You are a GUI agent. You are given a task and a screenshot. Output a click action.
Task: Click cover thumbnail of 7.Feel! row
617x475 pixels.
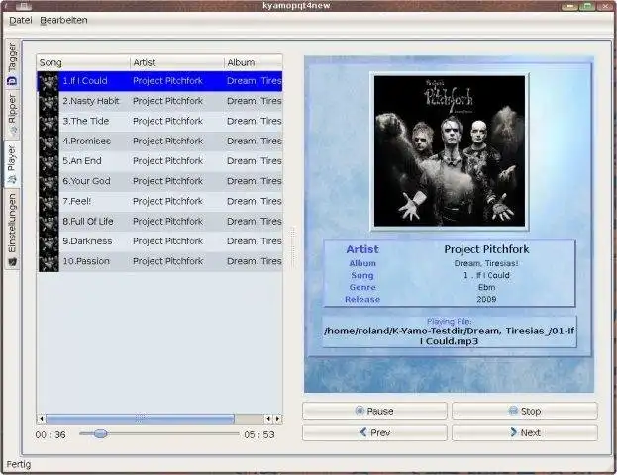(x=49, y=201)
